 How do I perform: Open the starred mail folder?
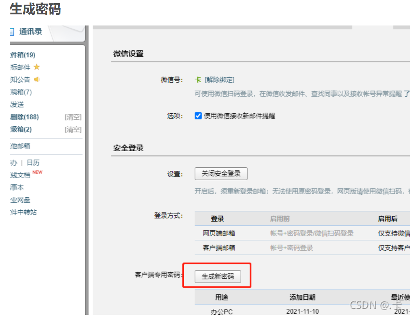click(x=20, y=67)
